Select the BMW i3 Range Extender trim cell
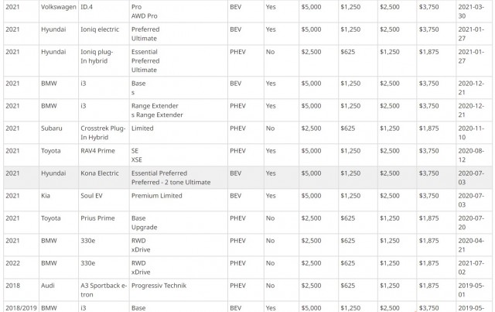This screenshot has height=312, width=495. 178,110
